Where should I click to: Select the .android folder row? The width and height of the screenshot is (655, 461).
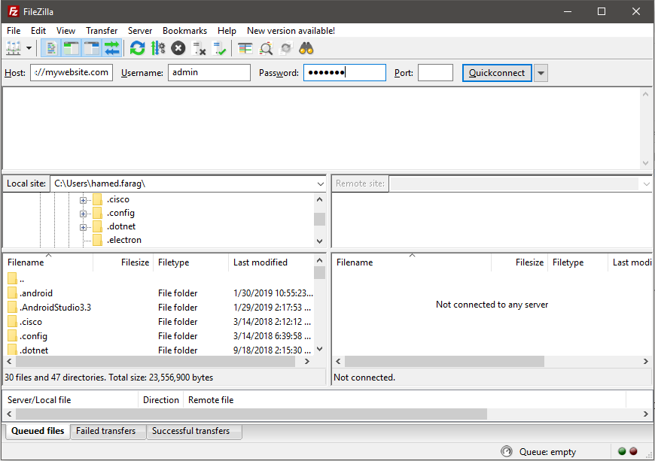point(159,293)
